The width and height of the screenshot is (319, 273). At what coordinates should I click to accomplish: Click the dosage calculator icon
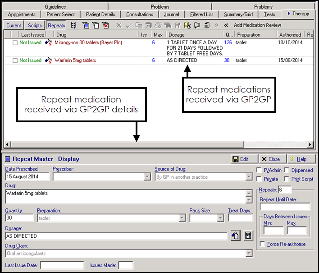(247, 236)
